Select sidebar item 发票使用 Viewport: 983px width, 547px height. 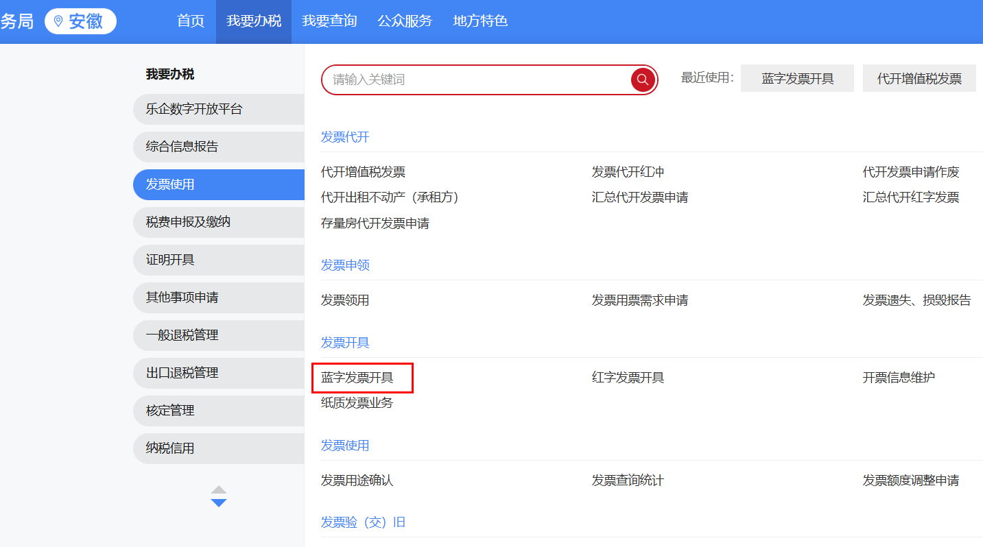[x=219, y=184]
